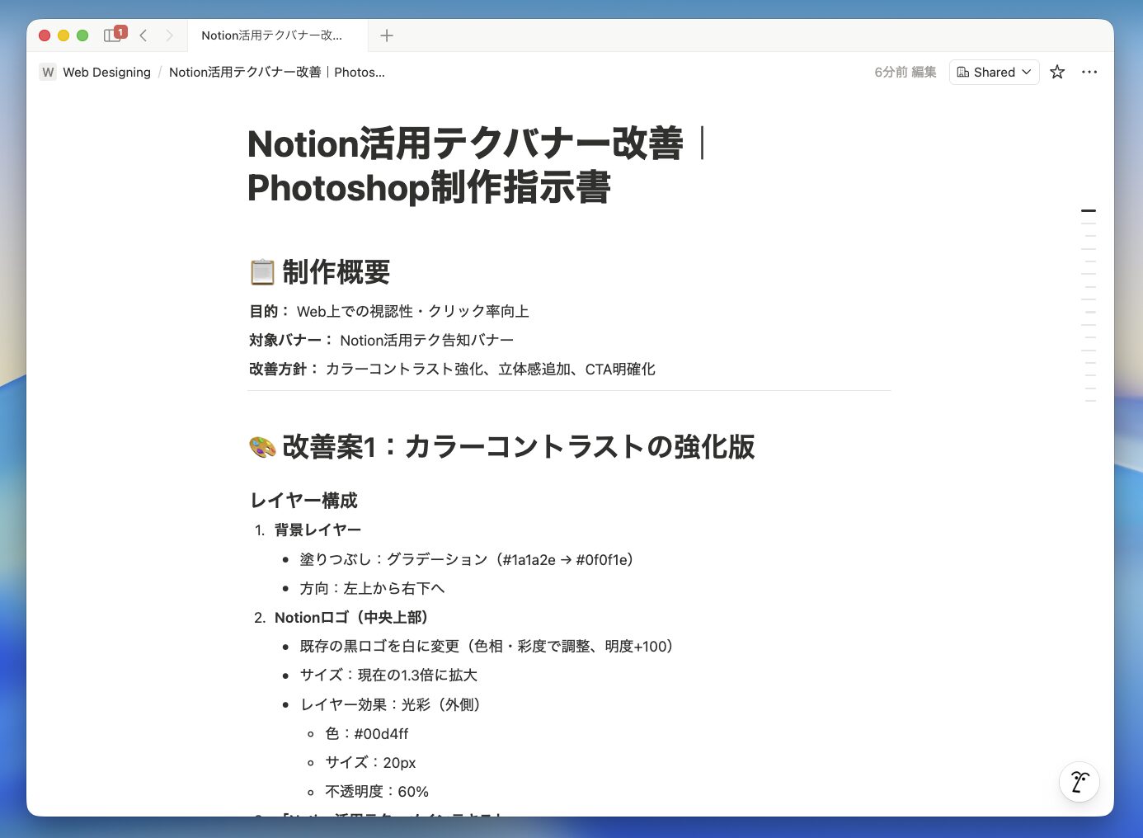
Task: Go back using the left arrow
Action: (143, 35)
